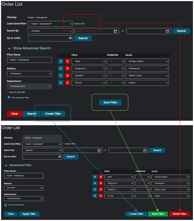Open All Departments dropdown in Advanced Filter view
The width and height of the screenshot is (194, 221).
point(24,199)
